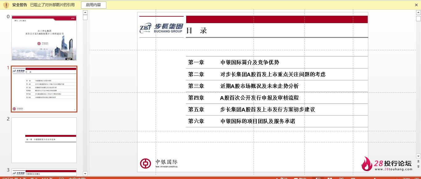This screenshot has height=179, width=421.
Task: Toggle the 批注 comments pane in status bar
Action: tap(300, 178)
